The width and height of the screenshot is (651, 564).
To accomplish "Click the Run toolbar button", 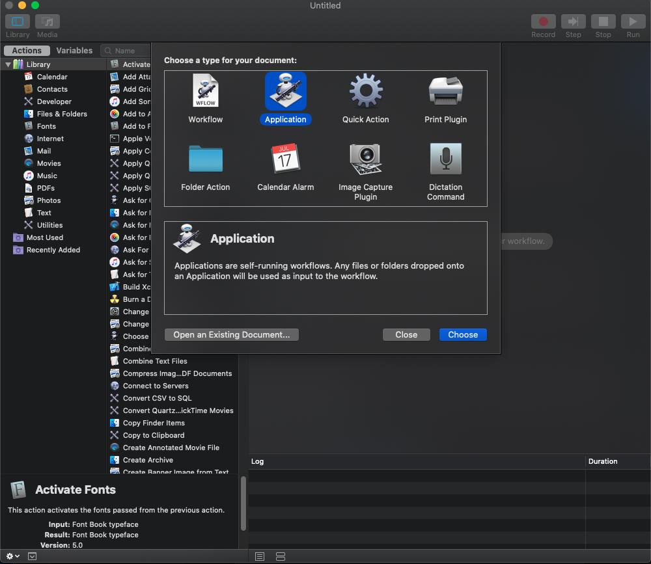I will [633, 21].
